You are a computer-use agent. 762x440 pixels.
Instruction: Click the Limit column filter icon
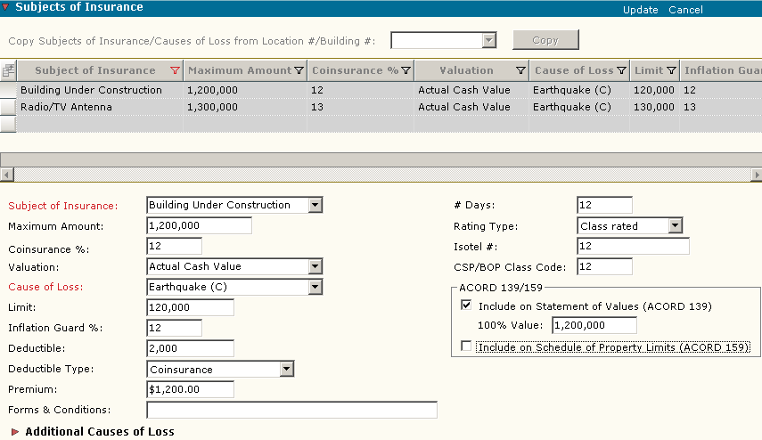(670, 70)
